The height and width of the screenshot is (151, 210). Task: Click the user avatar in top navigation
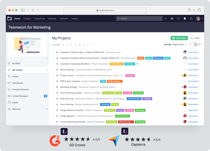(198, 18)
